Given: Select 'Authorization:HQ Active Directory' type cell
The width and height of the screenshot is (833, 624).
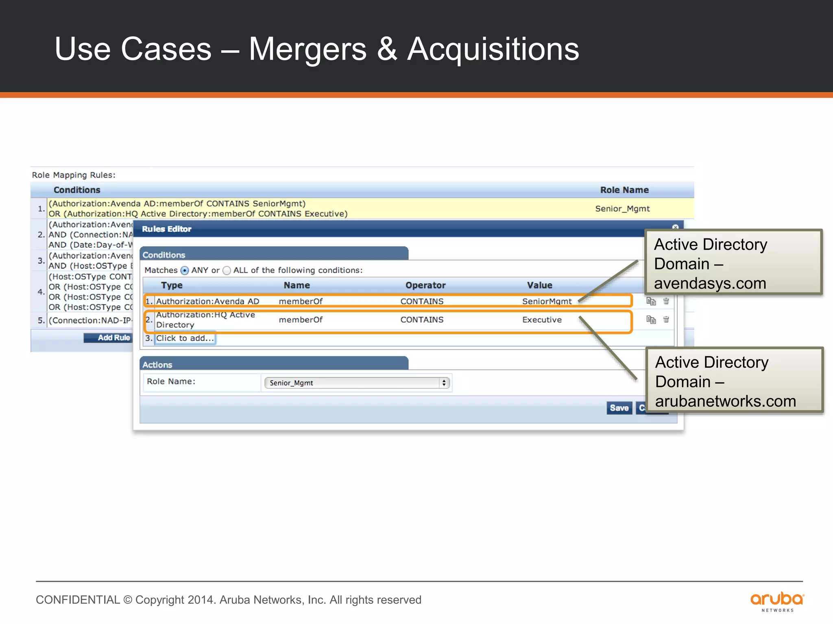Looking at the screenshot, I should [x=206, y=320].
